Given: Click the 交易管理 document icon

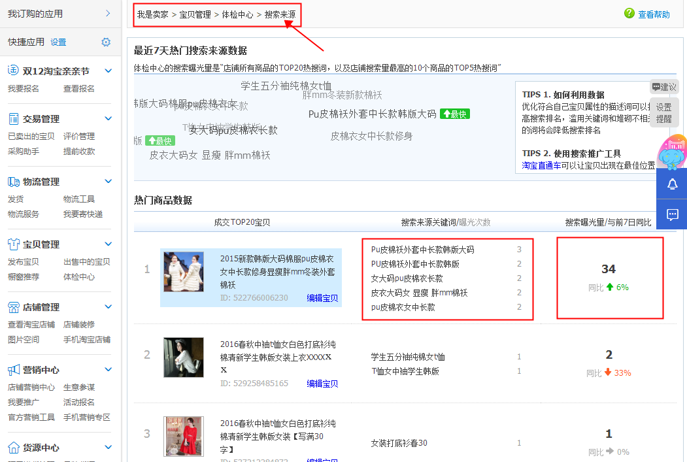Looking at the screenshot, I should coord(14,119).
